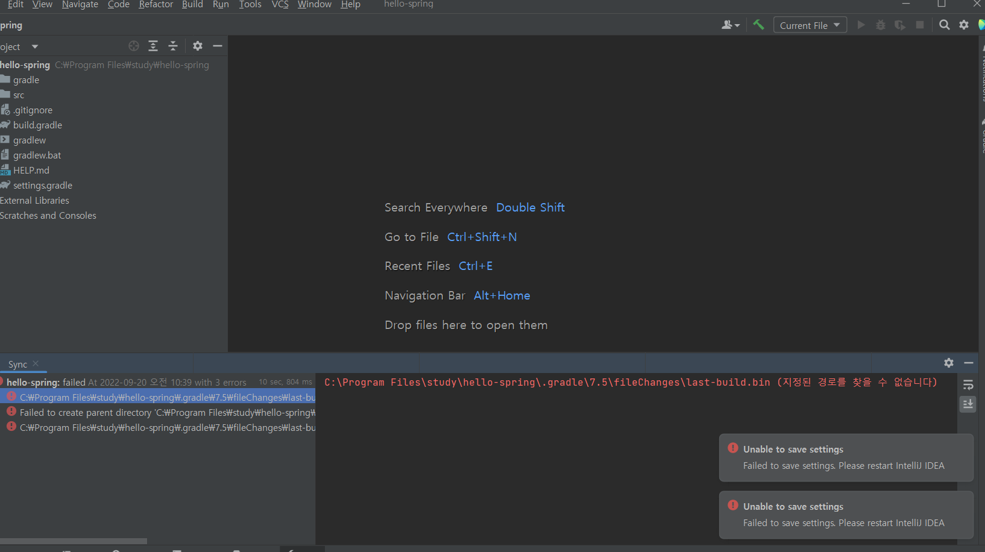
Task: Select the highlighted last-build.bin error row
Action: pyautogui.click(x=157, y=397)
